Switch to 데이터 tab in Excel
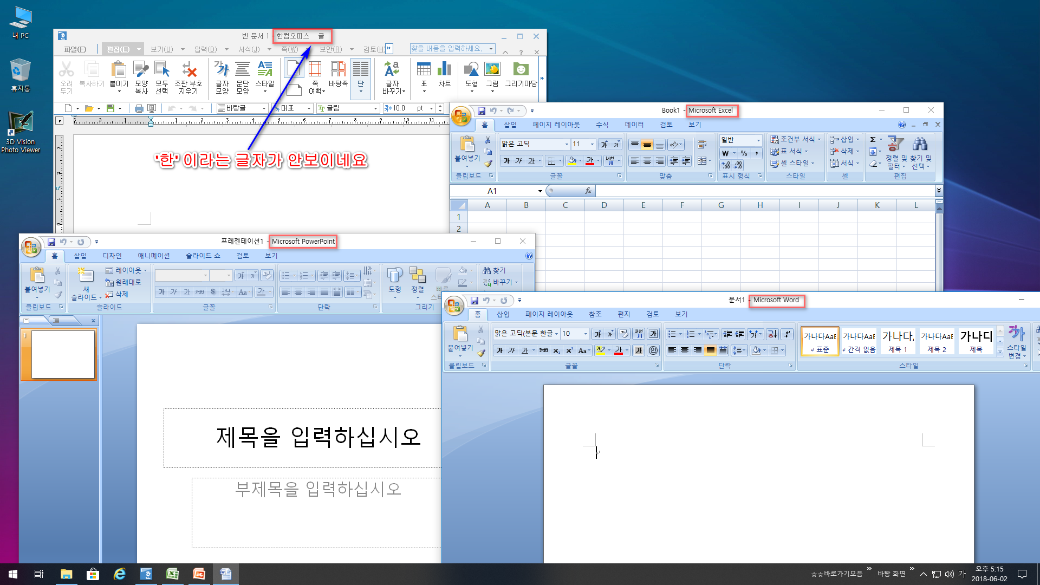The height and width of the screenshot is (585, 1040). 634,125
